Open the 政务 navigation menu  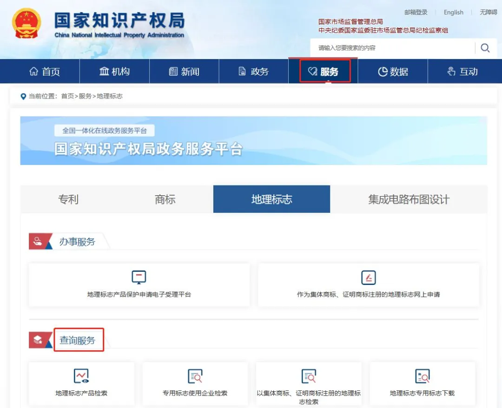[x=254, y=72]
